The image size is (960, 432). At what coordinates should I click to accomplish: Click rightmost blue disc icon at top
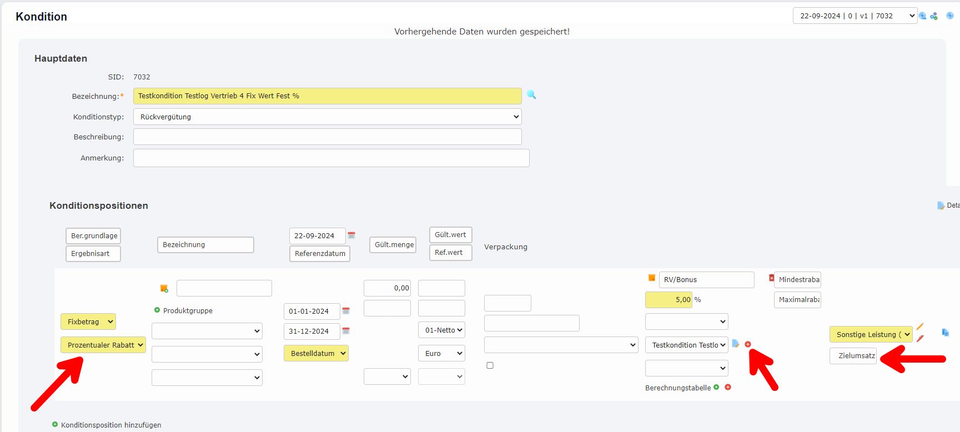pyautogui.click(x=950, y=16)
